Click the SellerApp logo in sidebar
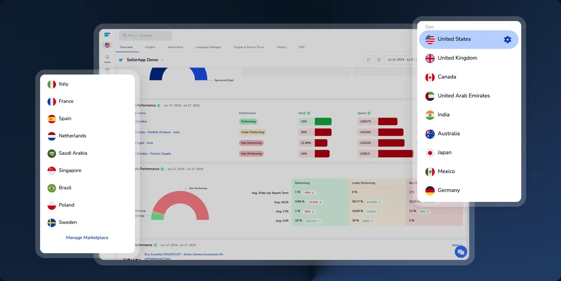 [107, 35]
